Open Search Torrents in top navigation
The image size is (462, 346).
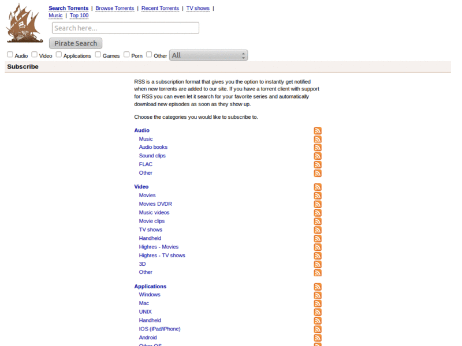pyautogui.click(x=69, y=8)
